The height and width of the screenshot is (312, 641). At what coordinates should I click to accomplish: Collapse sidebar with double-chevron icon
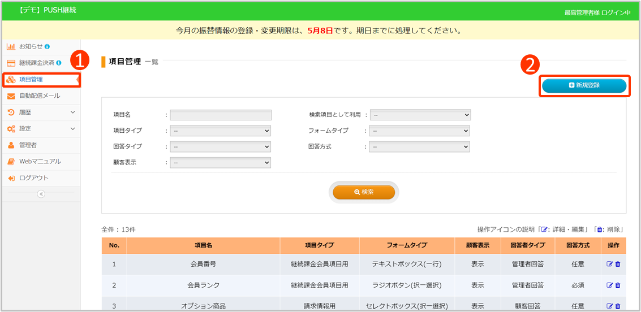tap(41, 194)
